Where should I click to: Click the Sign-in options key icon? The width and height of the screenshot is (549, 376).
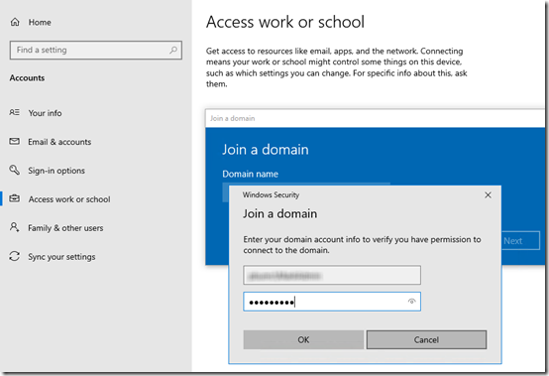pyautogui.click(x=14, y=170)
